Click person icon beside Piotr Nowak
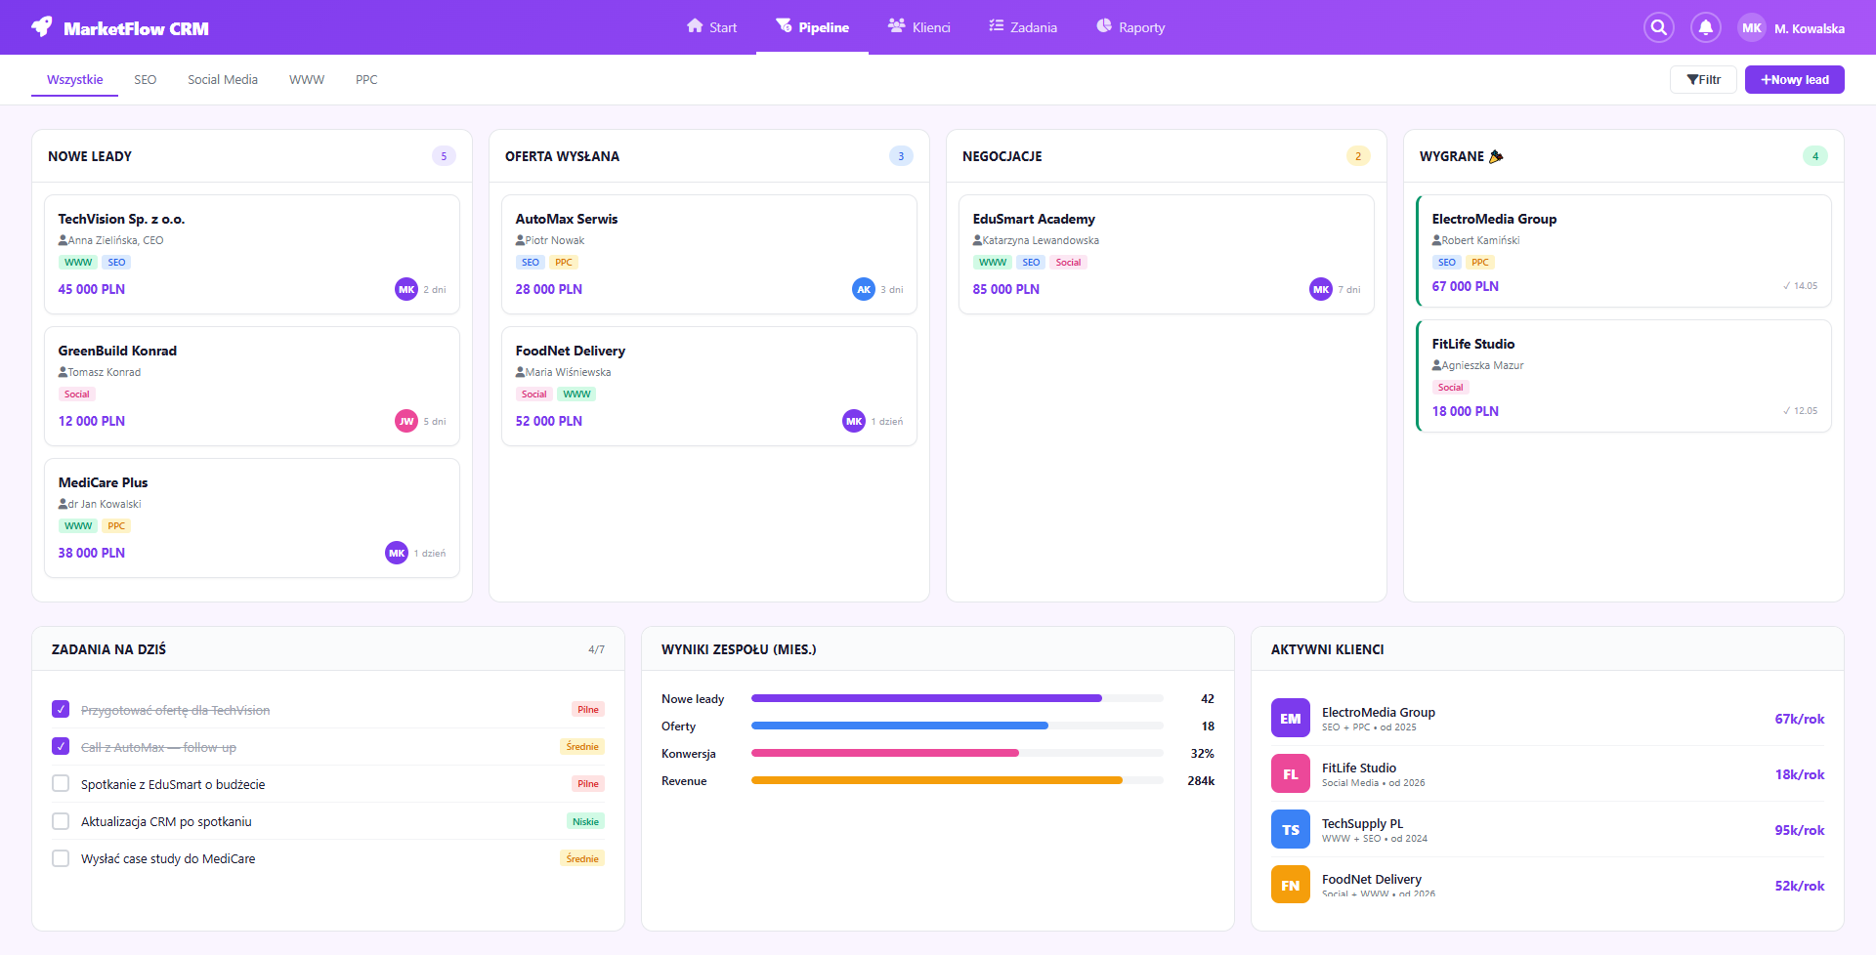The height and width of the screenshot is (955, 1876). point(520,240)
